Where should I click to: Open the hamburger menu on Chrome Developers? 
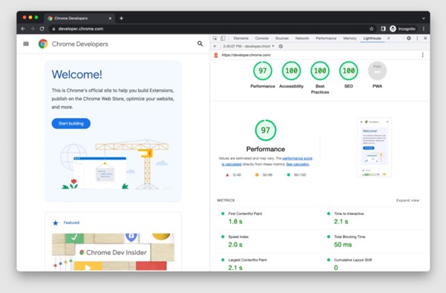(26, 44)
